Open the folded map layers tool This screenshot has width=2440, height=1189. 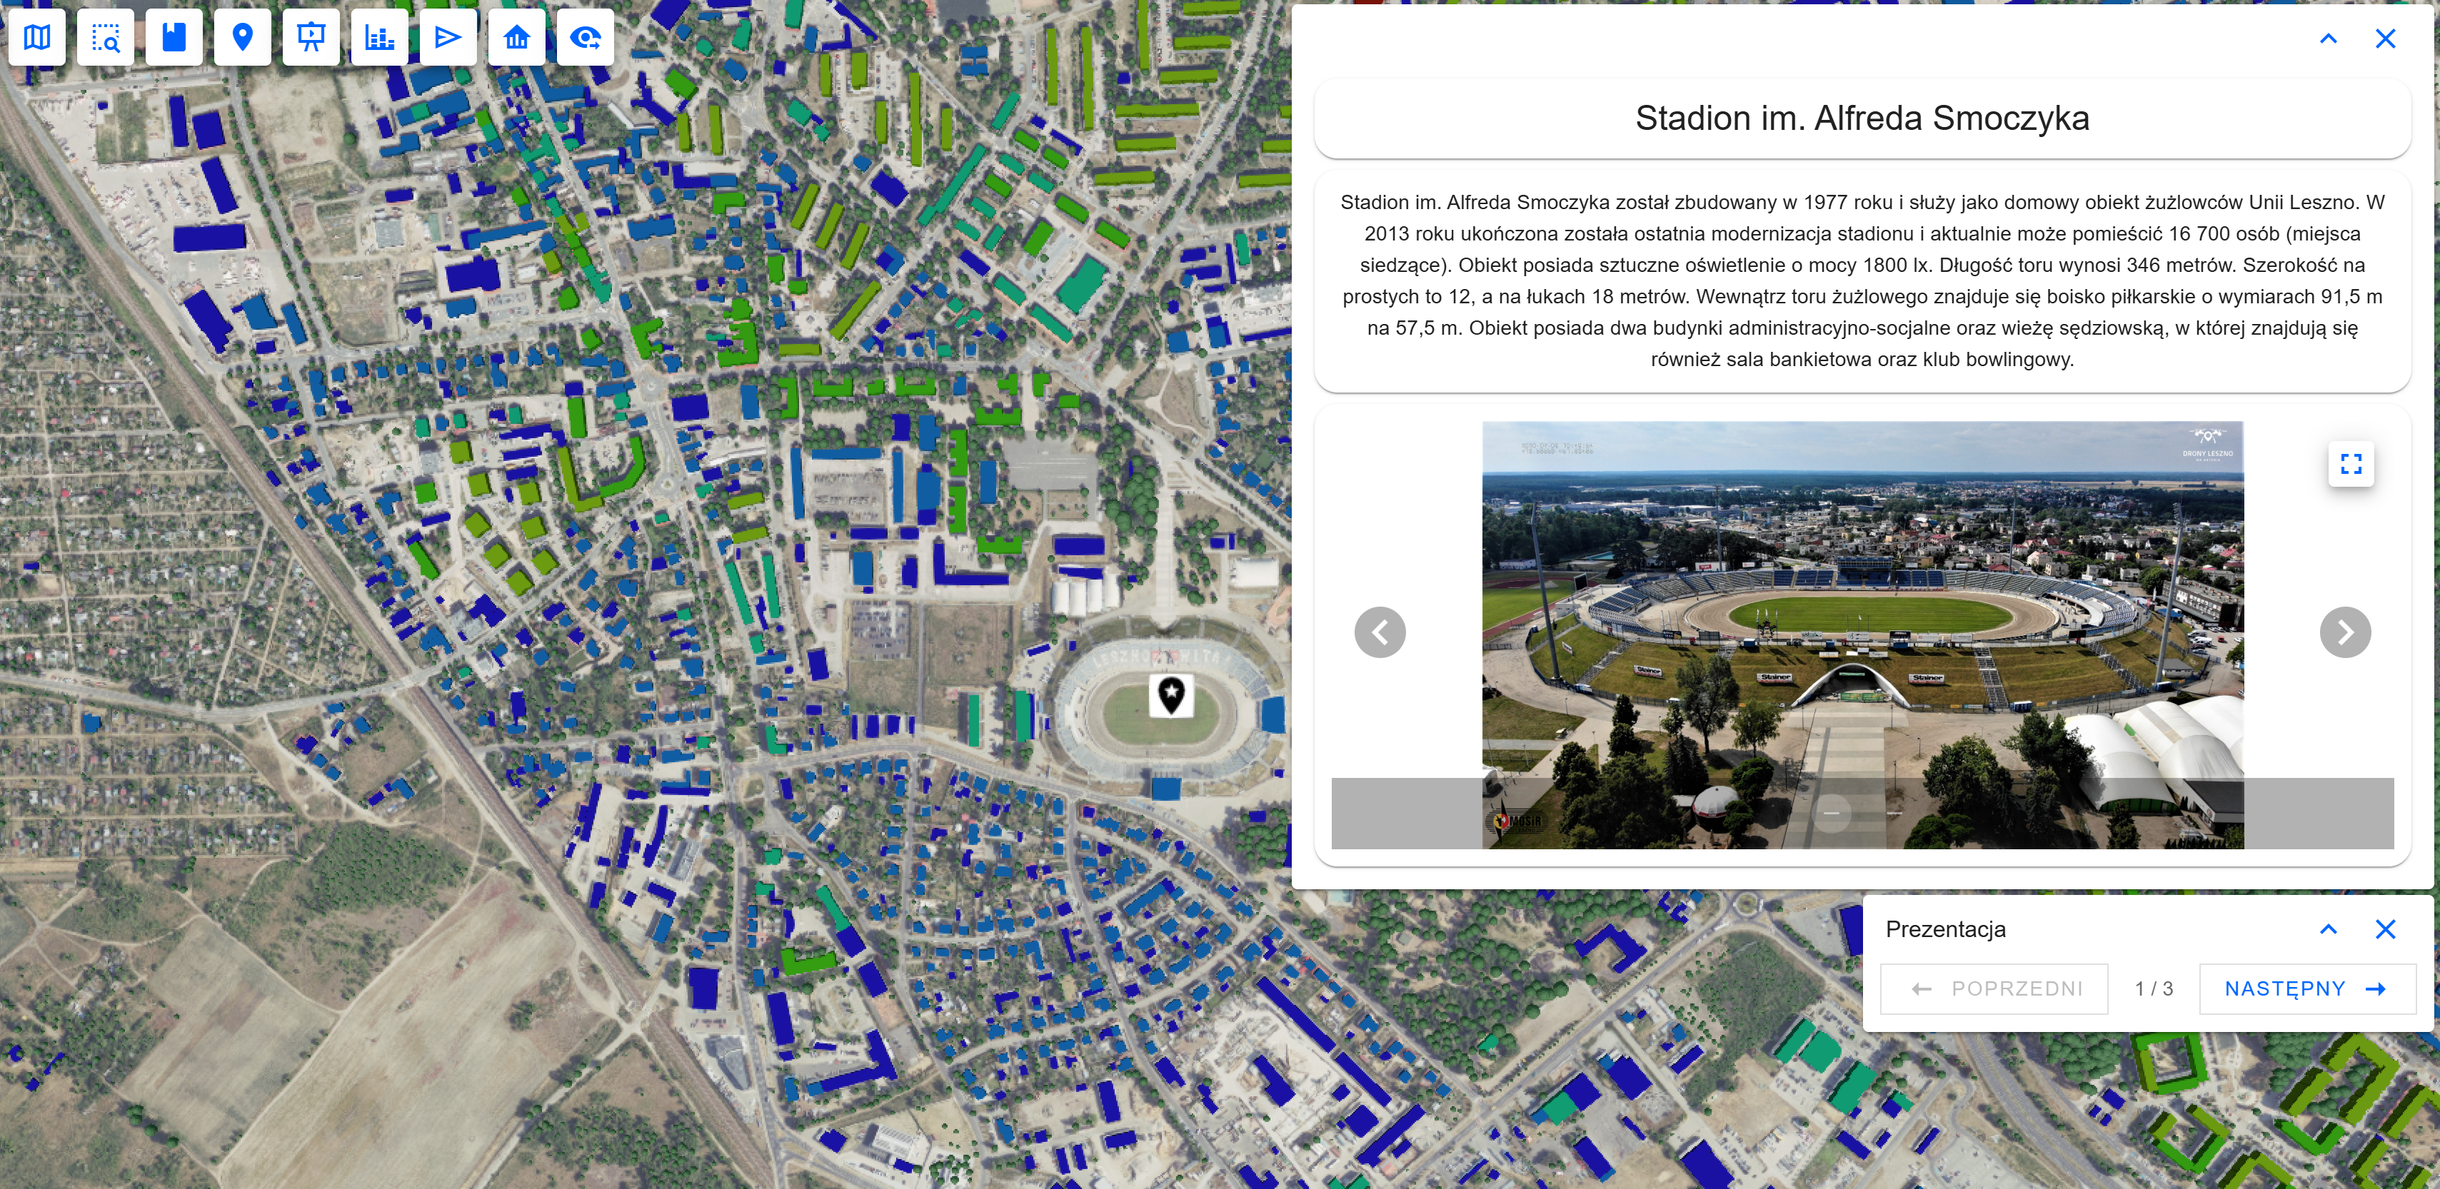[x=37, y=38]
